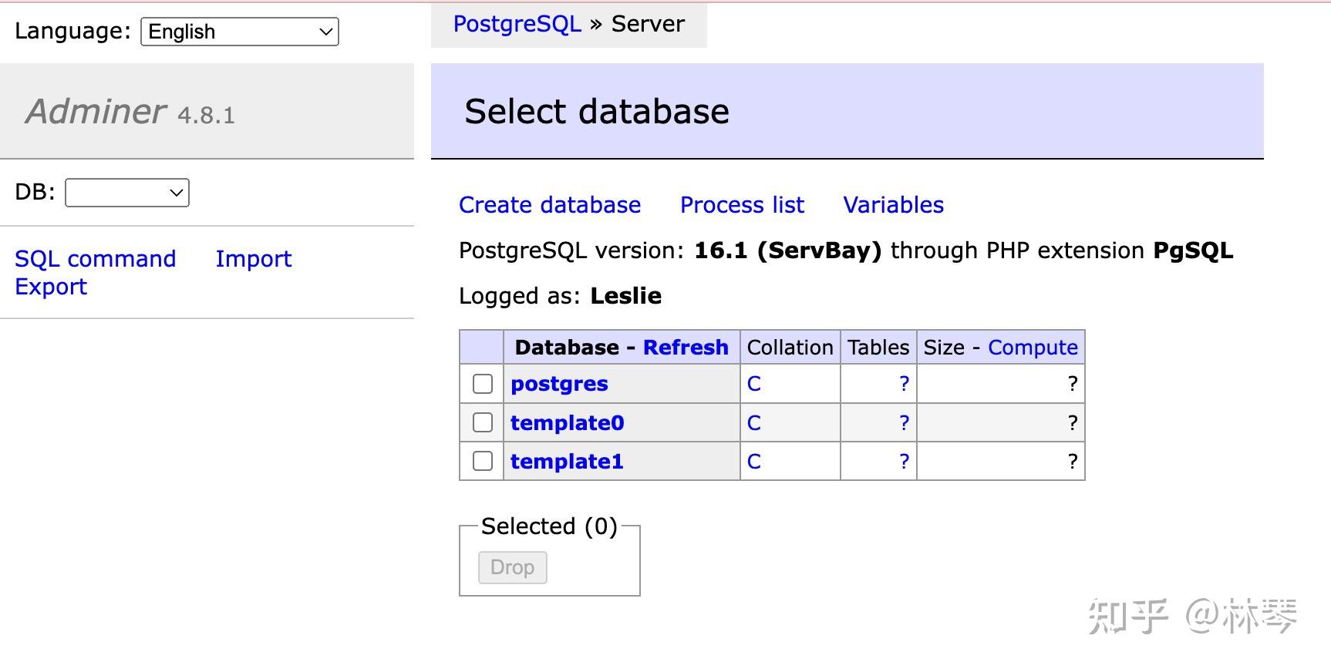Open the Language dropdown
The height and width of the screenshot is (669, 1331).
tap(240, 32)
